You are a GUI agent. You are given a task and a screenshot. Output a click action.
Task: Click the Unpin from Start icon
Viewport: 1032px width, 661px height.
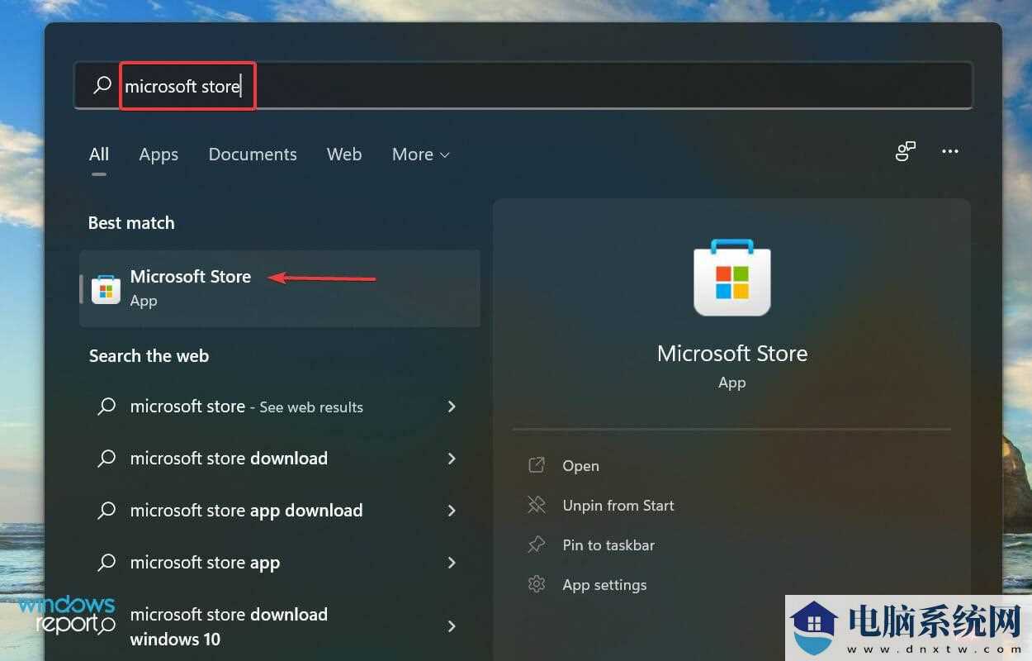[537, 505]
